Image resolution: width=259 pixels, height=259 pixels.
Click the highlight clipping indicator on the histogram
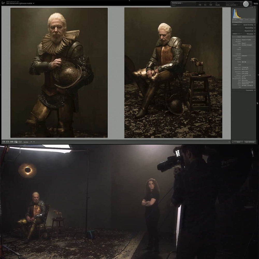[254, 10]
